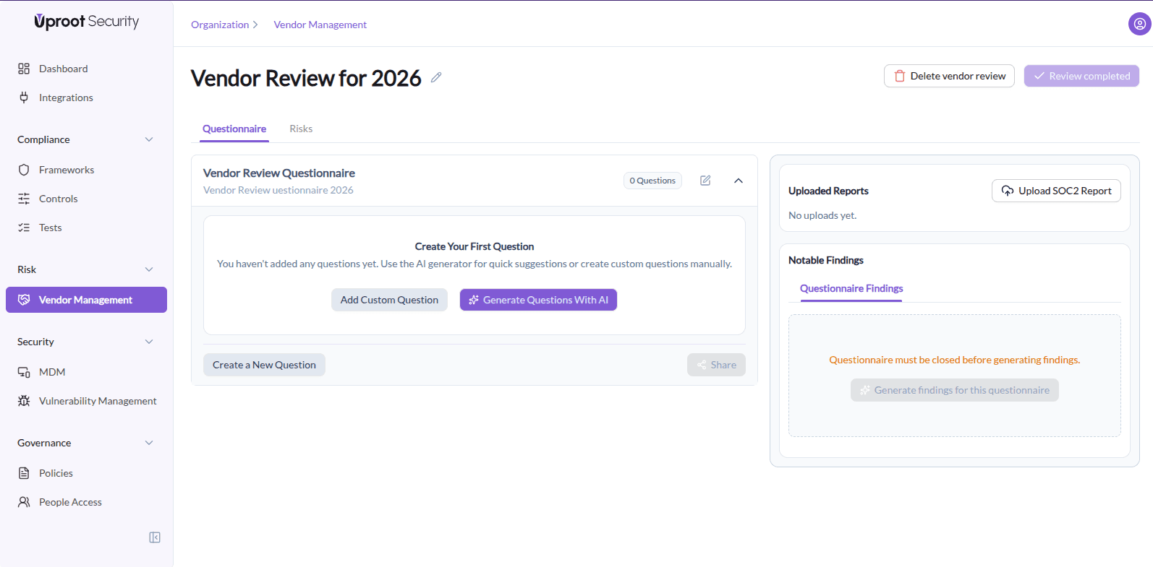The width and height of the screenshot is (1153, 567).
Task: Click the 0 Questions badge
Action: tap(652, 181)
